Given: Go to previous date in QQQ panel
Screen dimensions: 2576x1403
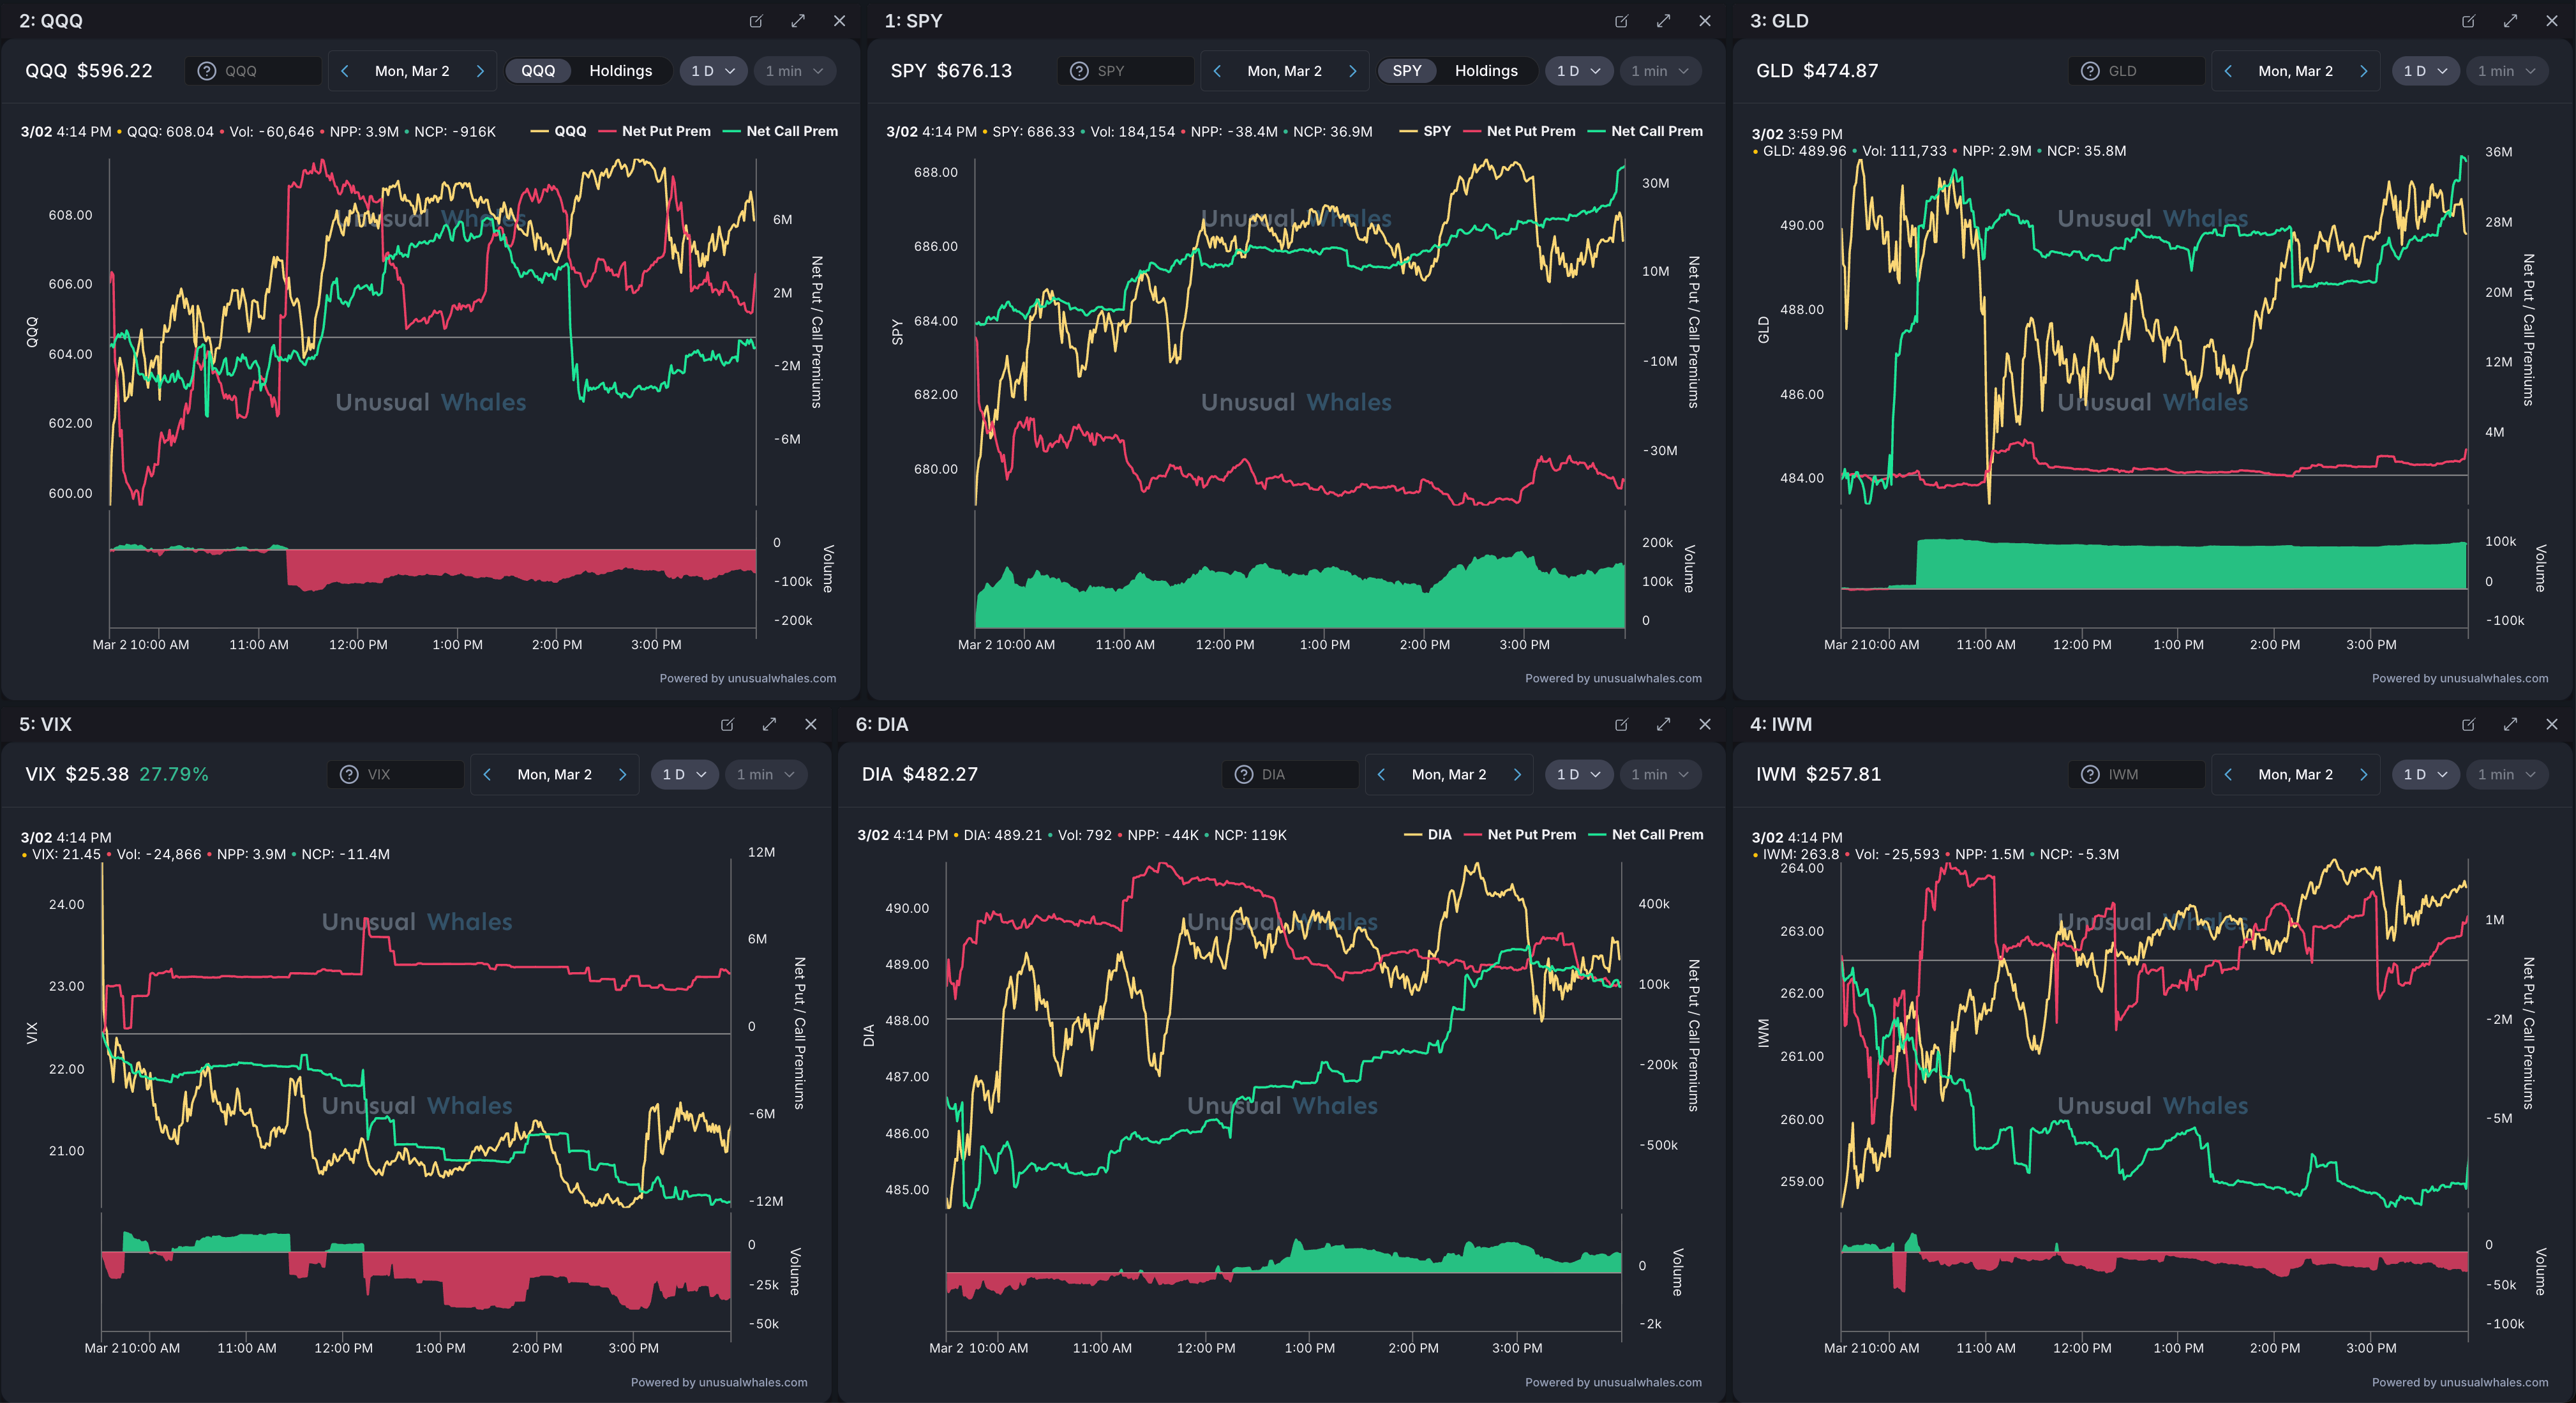Looking at the screenshot, I should click(x=345, y=71).
